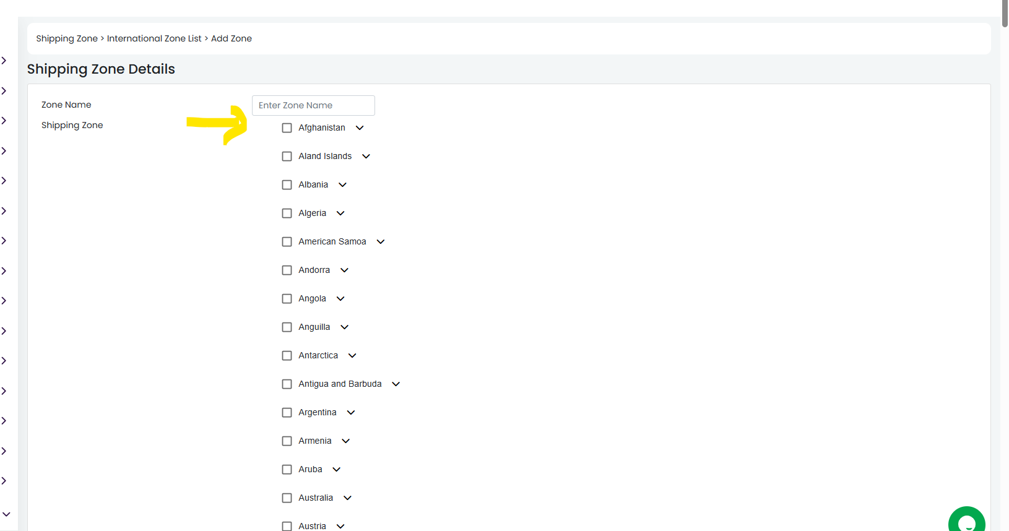This screenshot has height=531, width=1009.
Task: Tick the American Samoa checkbox
Action: [x=287, y=242]
